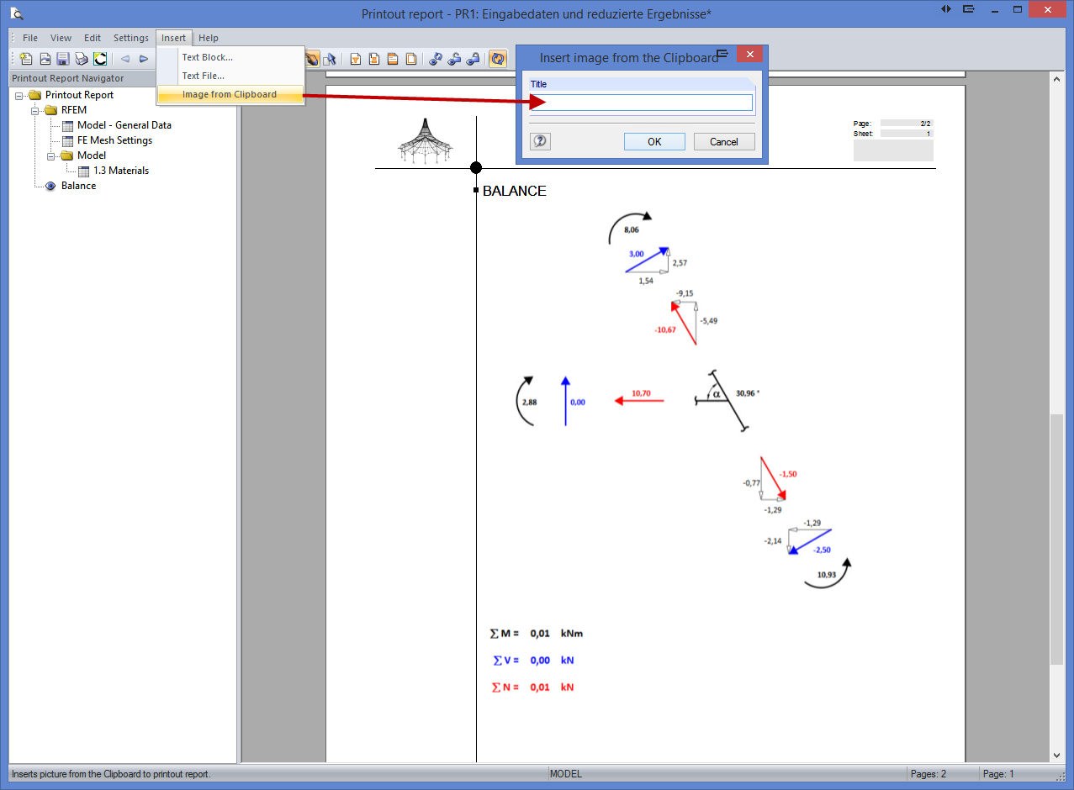Click the third padlock toolbar icon
The width and height of the screenshot is (1074, 790).
click(473, 59)
